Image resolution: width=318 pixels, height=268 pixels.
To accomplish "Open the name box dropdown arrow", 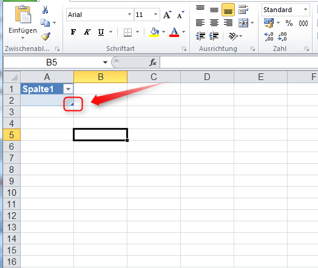I will [x=105, y=62].
